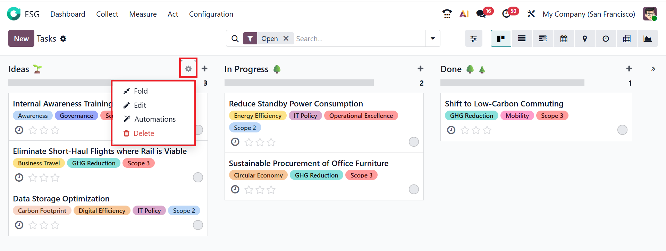The width and height of the screenshot is (666, 251).
Task: Open the Ideas column gear menu
Action: (188, 69)
